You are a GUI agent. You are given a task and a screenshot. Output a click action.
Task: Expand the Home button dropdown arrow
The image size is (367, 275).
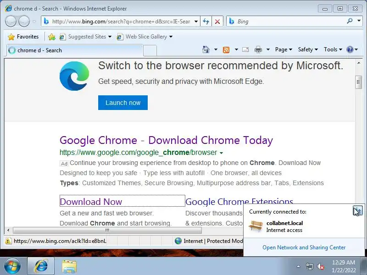coord(216,49)
